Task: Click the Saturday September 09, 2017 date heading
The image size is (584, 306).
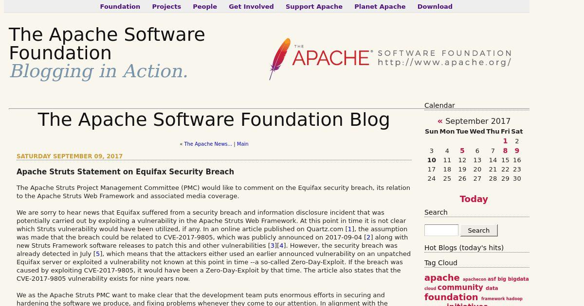Action: (70, 156)
